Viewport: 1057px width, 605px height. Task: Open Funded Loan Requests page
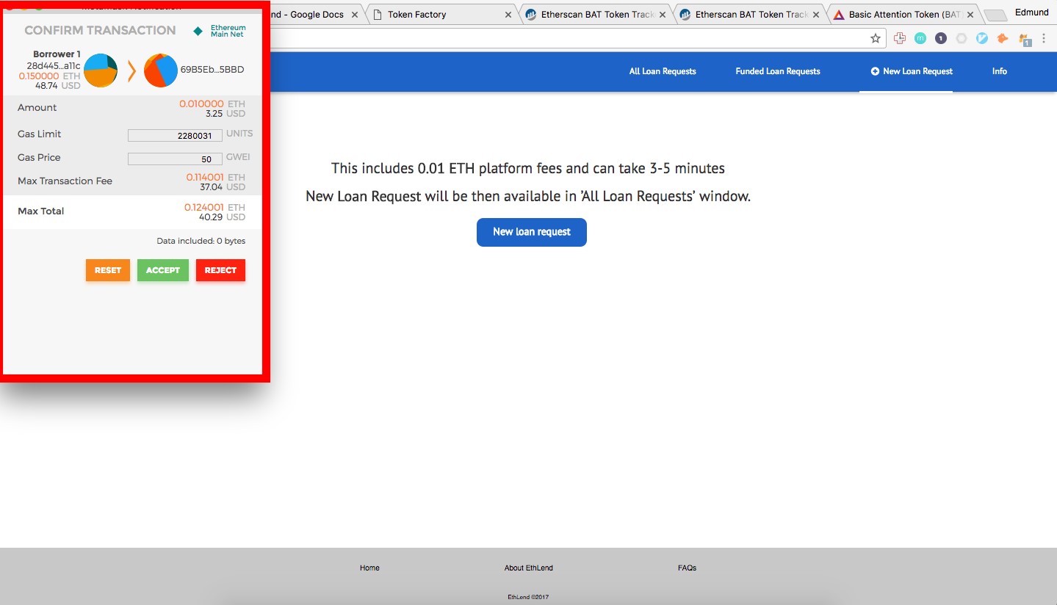pos(778,71)
